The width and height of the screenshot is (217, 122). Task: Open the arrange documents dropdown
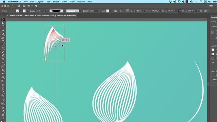pos(30,6)
